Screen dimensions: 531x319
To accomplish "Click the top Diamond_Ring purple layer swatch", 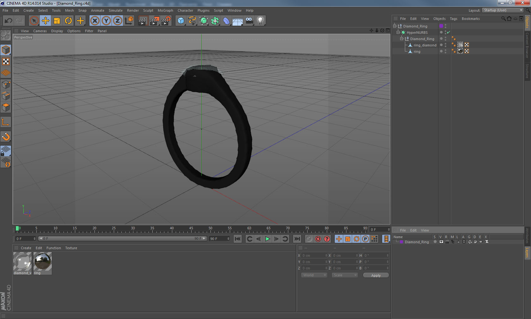I will coord(441,26).
